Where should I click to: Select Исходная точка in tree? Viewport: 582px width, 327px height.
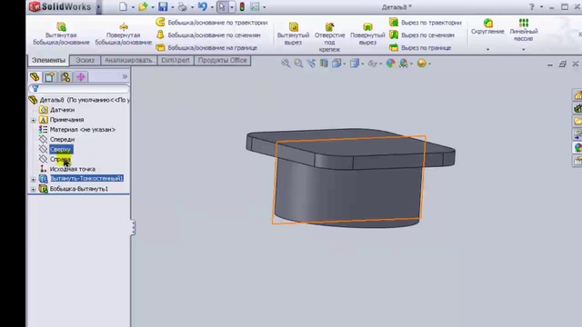[x=67, y=169]
